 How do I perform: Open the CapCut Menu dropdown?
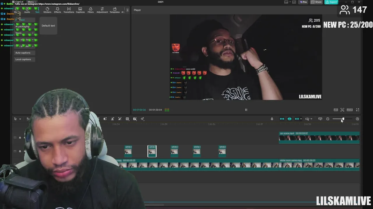(x=32, y=2)
